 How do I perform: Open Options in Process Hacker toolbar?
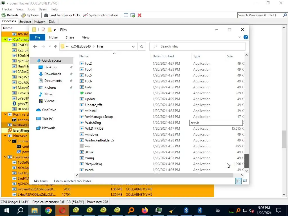pyautogui.click(x=30, y=15)
